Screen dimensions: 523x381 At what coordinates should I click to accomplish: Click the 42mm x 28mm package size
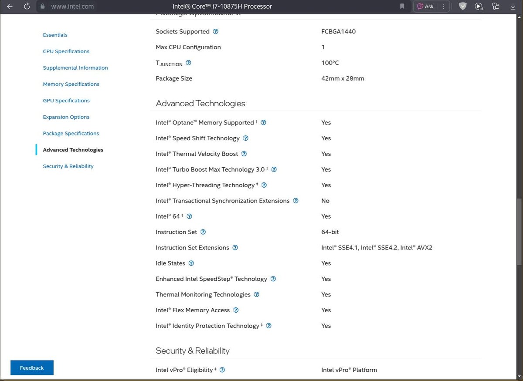click(x=343, y=78)
